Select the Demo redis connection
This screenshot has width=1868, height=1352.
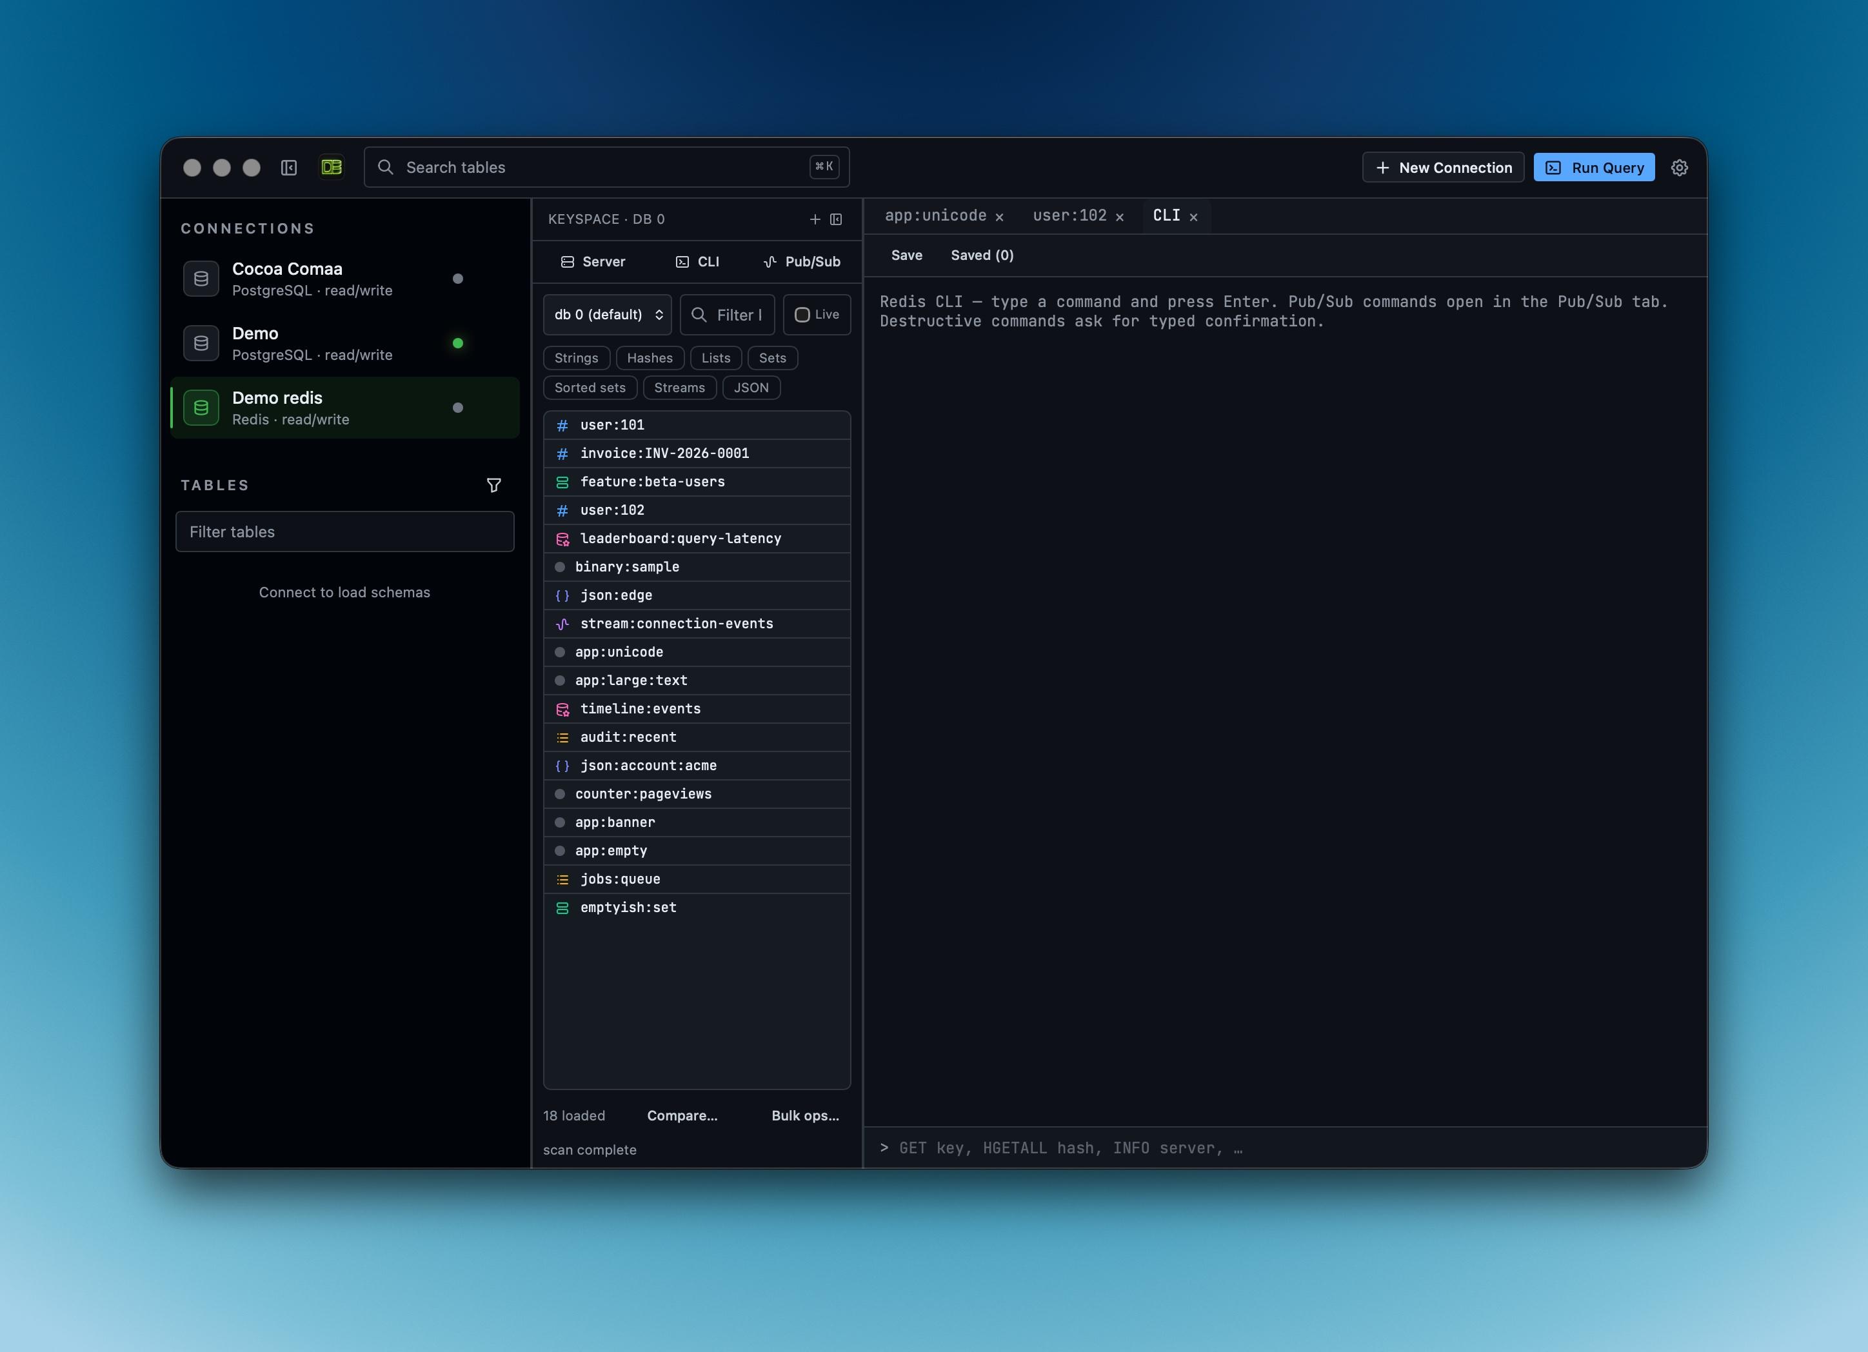tap(345, 408)
